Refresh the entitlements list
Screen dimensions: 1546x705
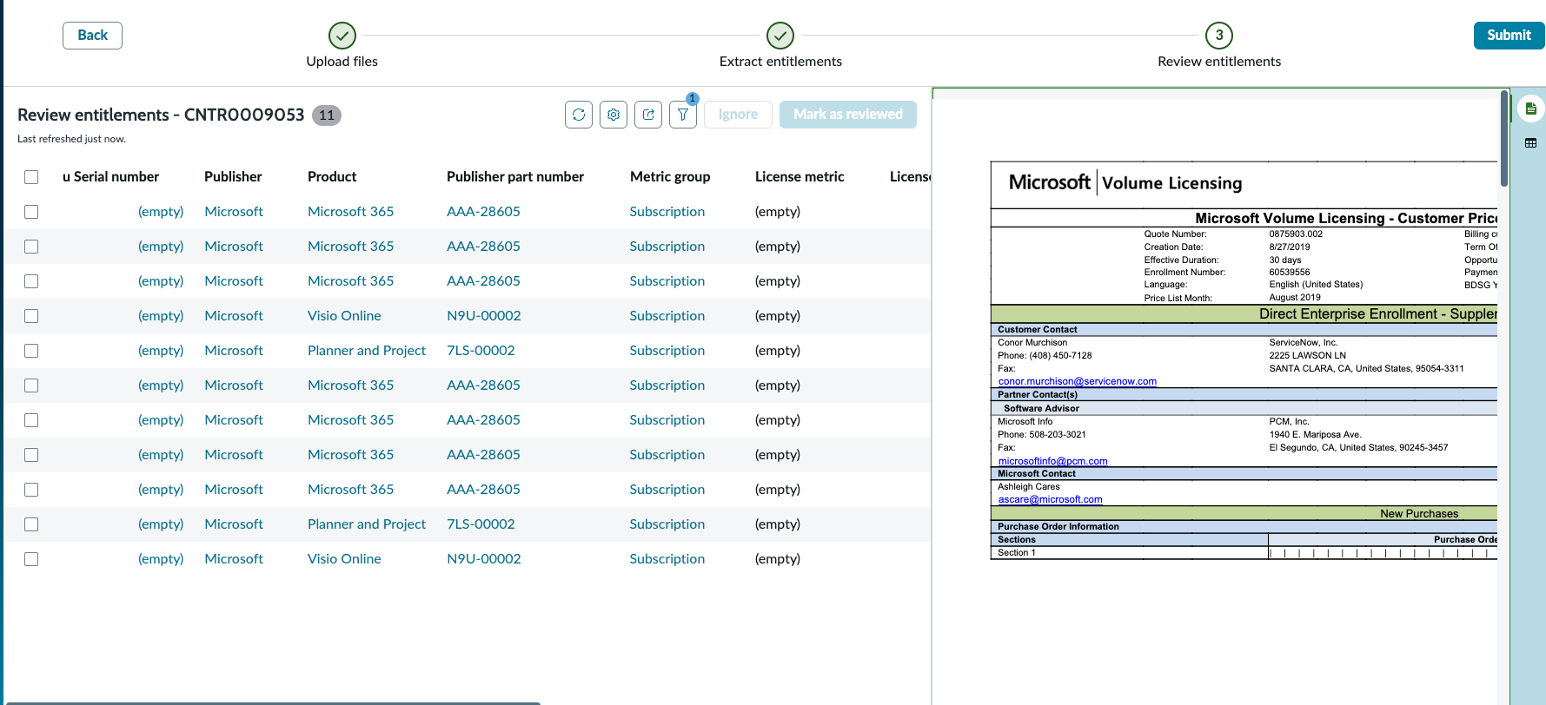(x=579, y=115)
